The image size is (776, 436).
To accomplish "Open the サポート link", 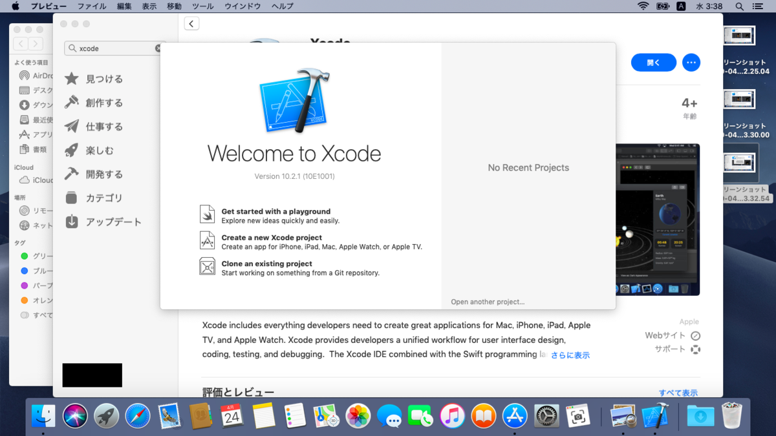I will (x=677, y=349).
